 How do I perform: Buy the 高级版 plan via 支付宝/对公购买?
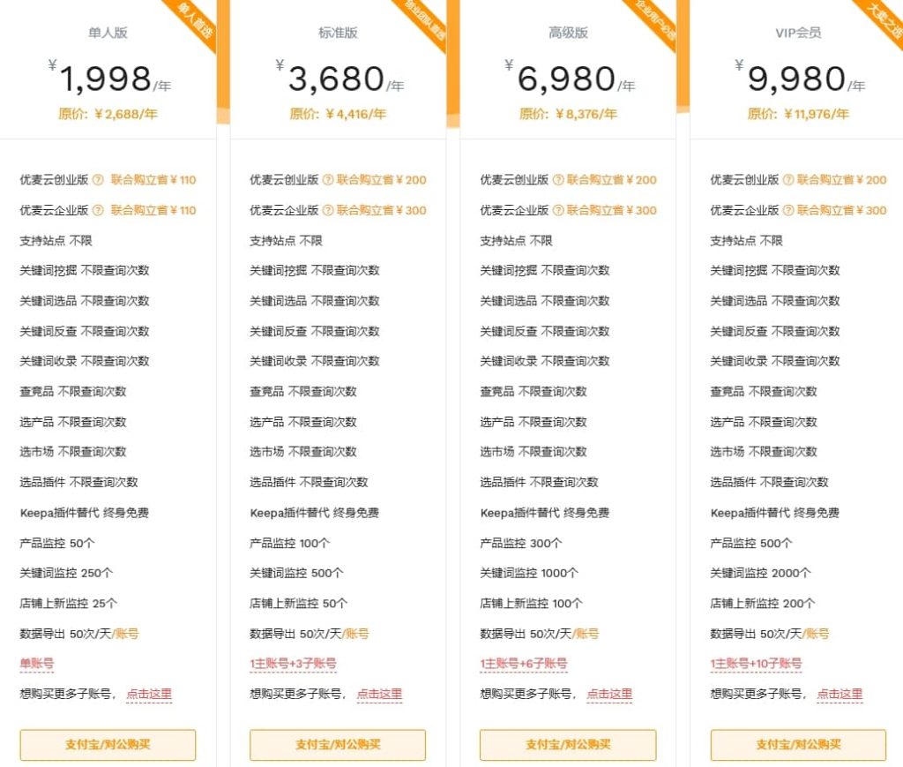click(568, 745)
